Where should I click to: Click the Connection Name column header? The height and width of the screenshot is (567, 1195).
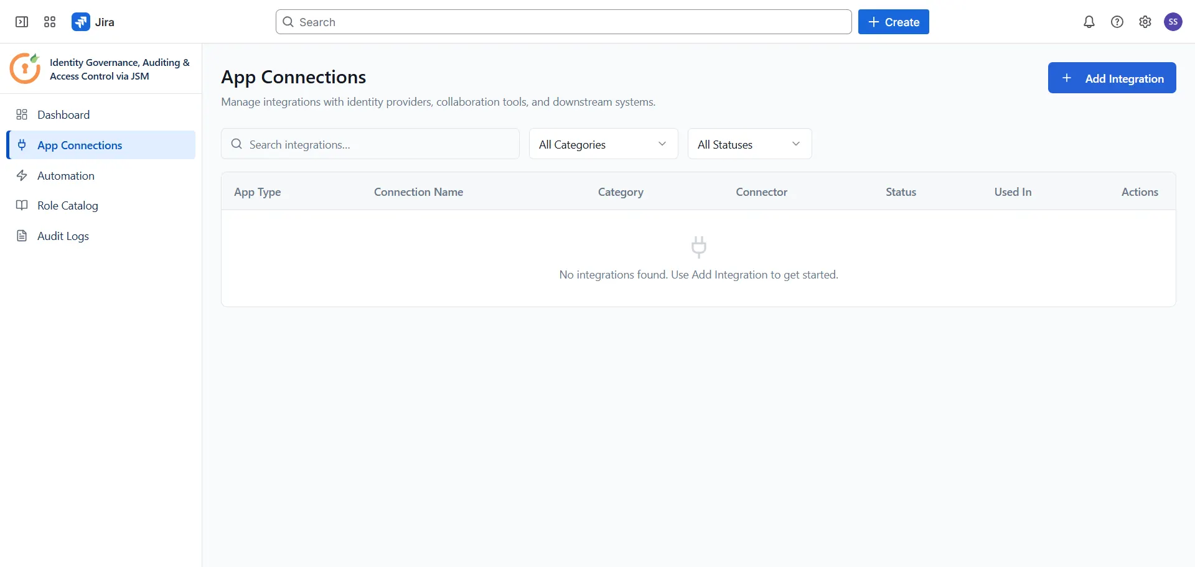click(x=418, y=192)
